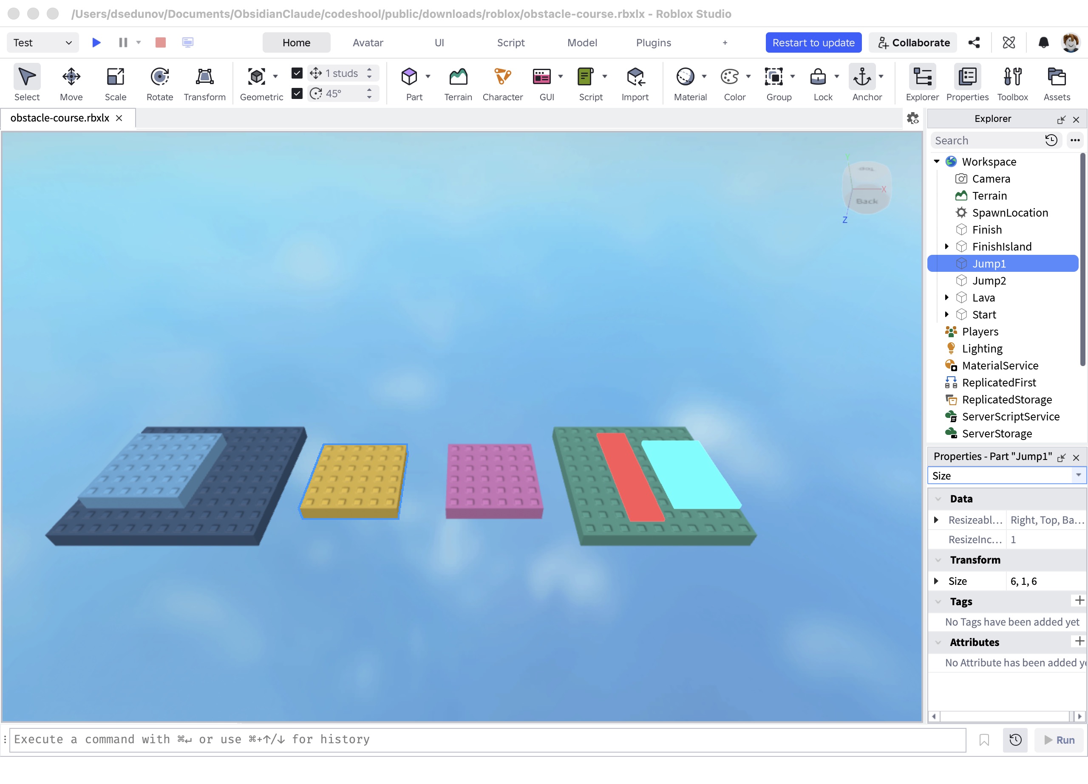Screen dimensions: 1088x784
Task: Expand the FinishIsland node
Action: click(946, 246)
